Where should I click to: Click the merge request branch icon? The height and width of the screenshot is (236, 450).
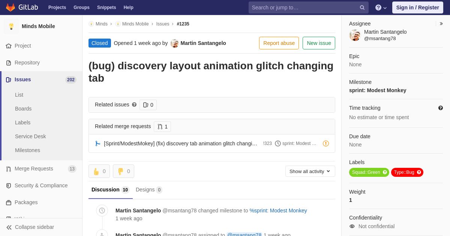(x=97, y=143)
